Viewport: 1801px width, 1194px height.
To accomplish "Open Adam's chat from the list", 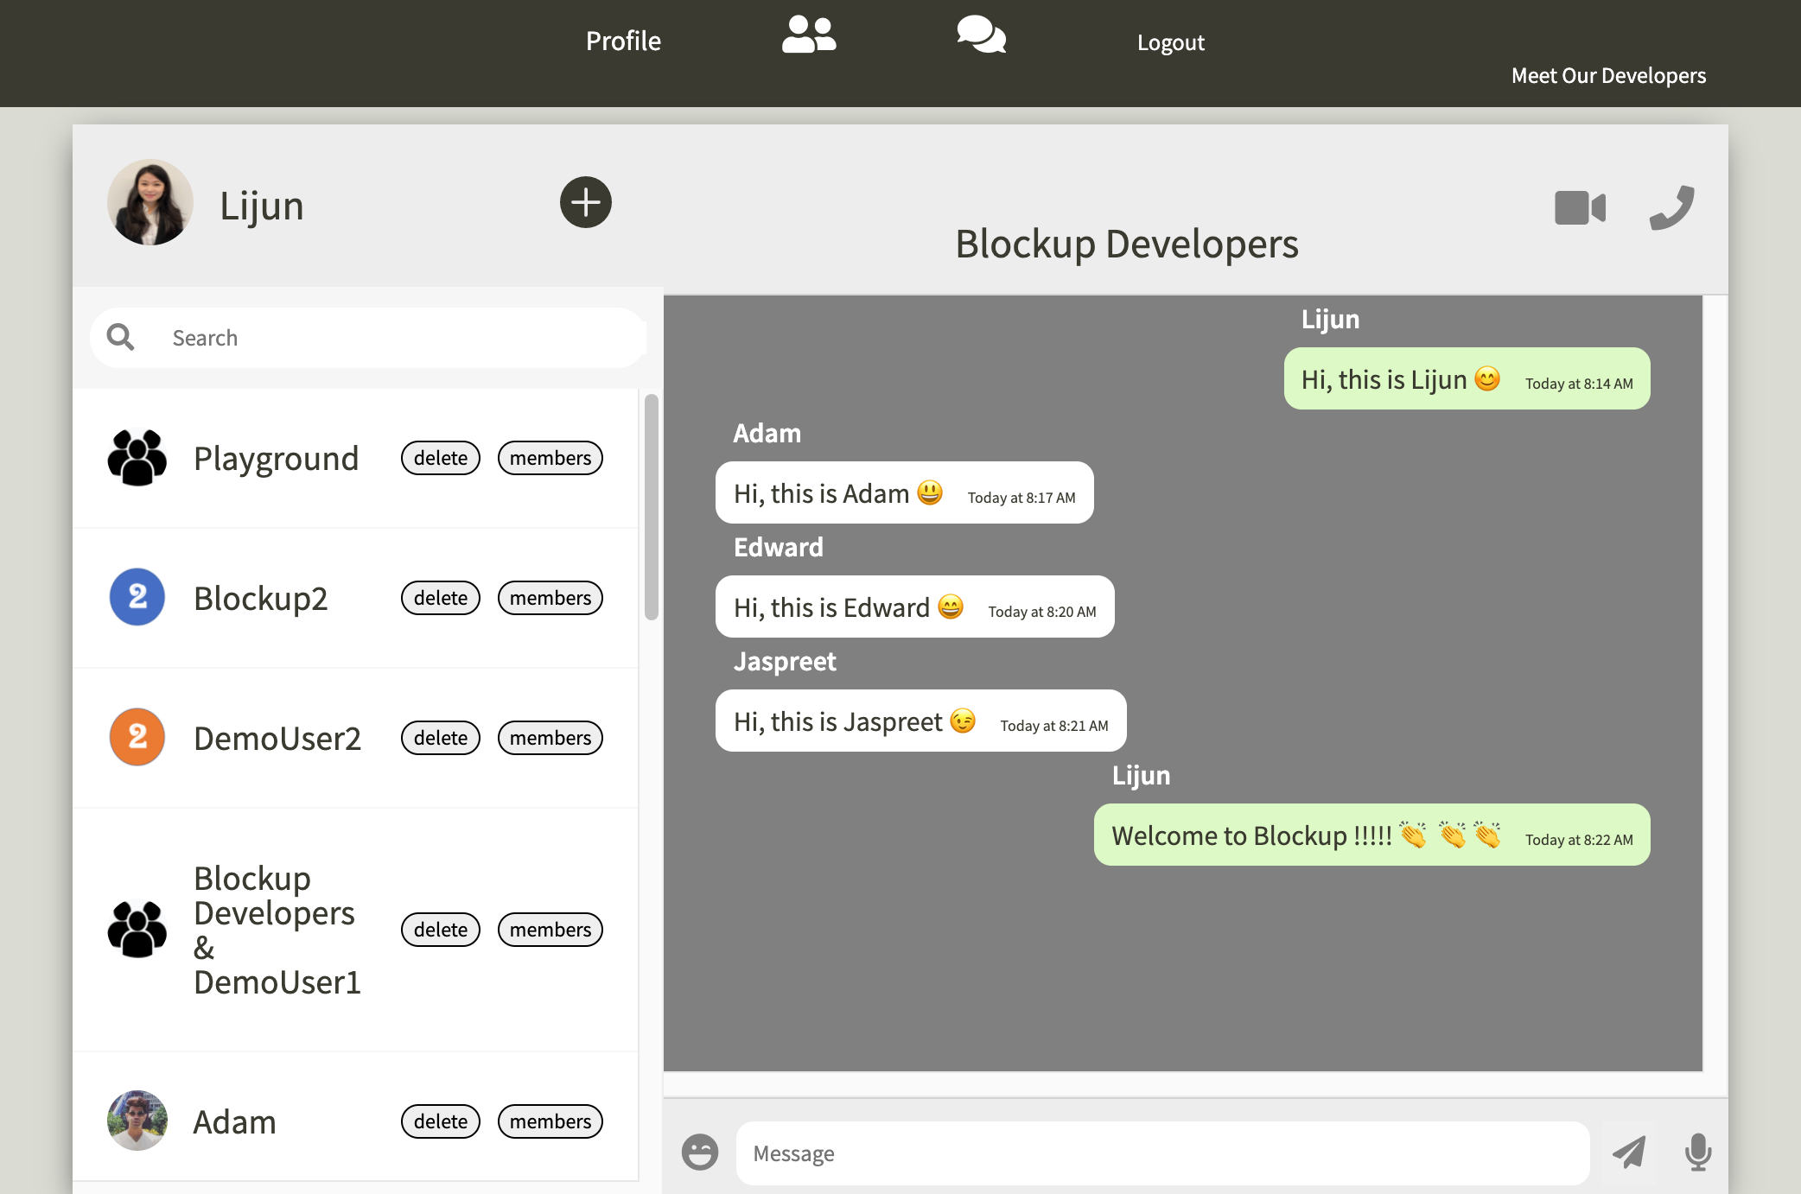I will [x=234, y=1121].
